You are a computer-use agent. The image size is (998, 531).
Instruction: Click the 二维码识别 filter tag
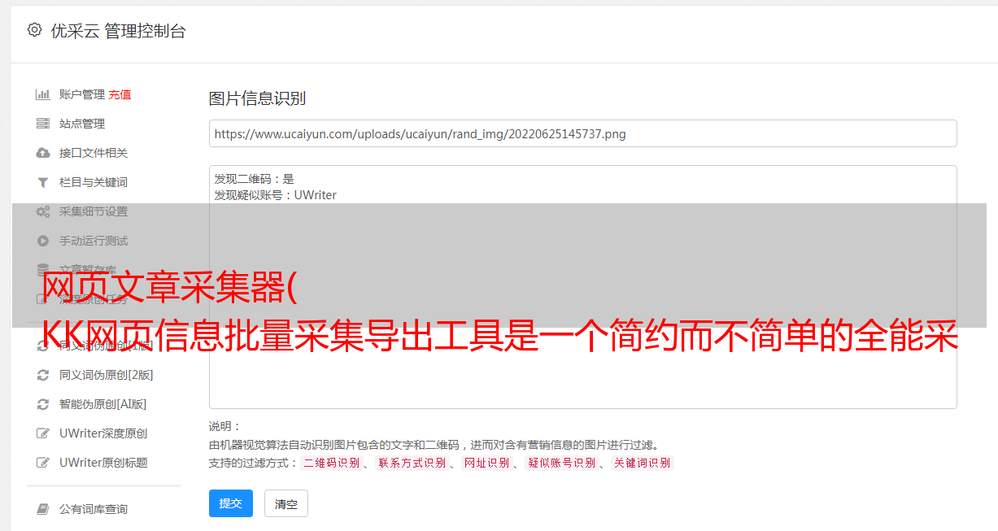(331, 463)
